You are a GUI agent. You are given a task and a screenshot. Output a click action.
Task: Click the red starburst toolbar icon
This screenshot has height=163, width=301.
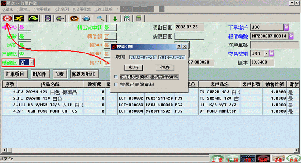tap(7, 18)
